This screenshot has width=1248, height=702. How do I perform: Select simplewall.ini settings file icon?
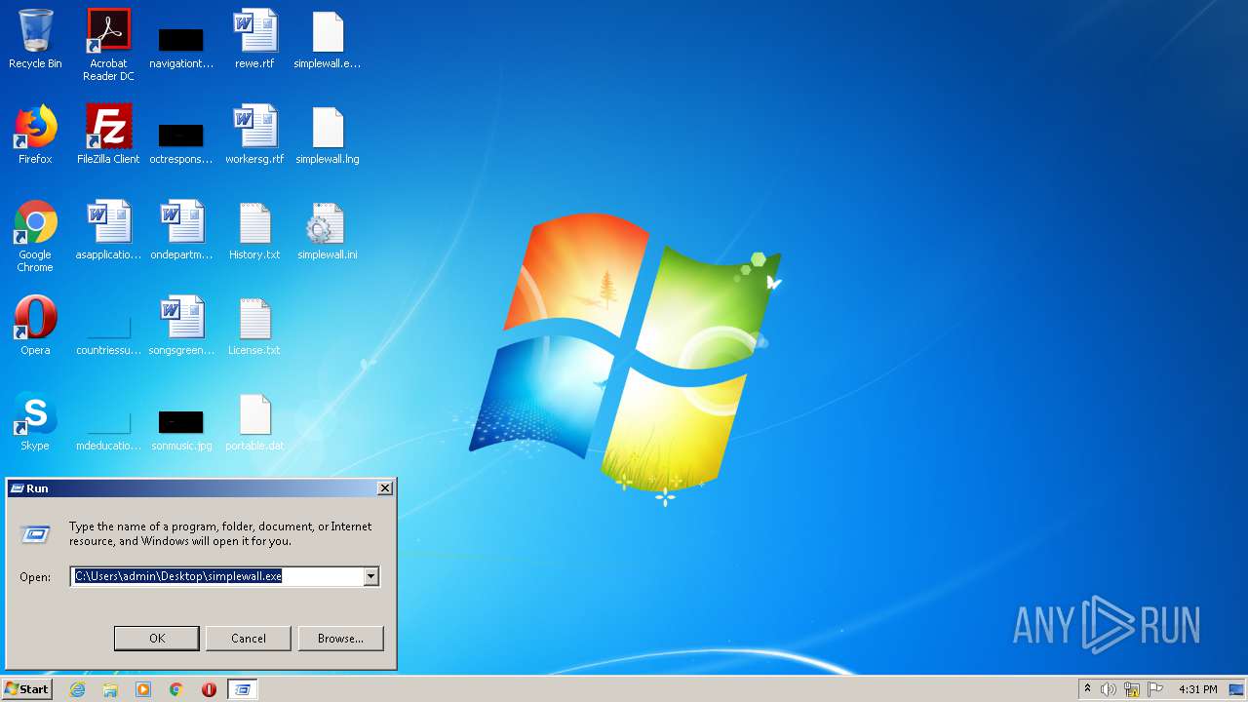tap(328, 230)
